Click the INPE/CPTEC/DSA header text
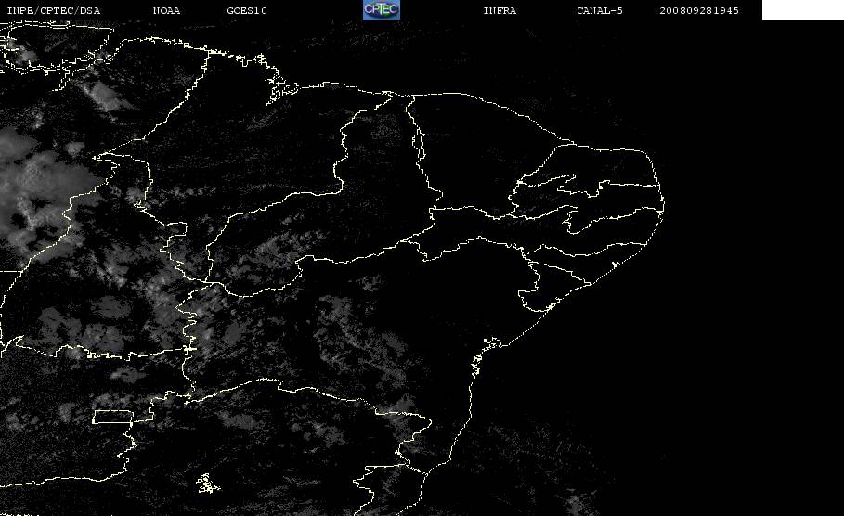 coord(53,11)
